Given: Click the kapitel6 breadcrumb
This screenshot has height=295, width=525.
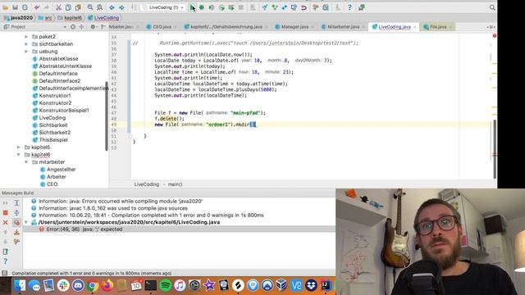Looking at the screenshot, I should 70,18.
